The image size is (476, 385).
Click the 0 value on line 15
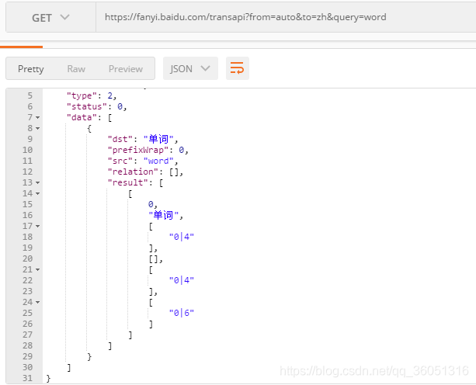pos(151,204)
